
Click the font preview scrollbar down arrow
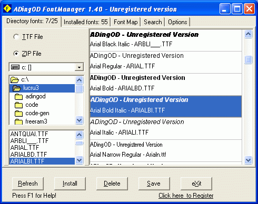249,160
